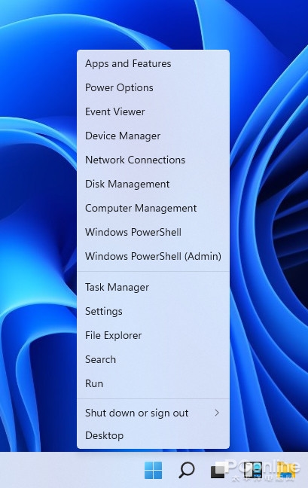This screenshot has width=308, height=488.
Task: Open the taskbar Search magnifier icon
Action: pos(186,470)
